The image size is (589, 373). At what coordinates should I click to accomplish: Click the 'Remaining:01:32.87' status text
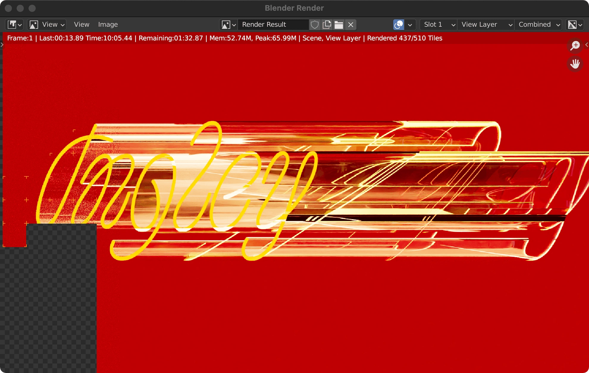(171, 38)
